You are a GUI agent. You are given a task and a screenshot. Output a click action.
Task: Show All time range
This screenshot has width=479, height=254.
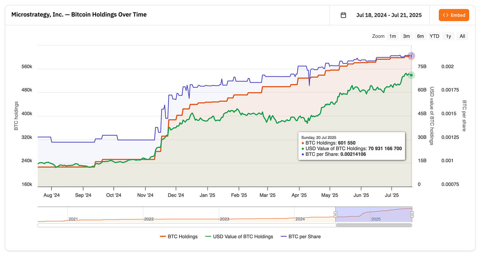(462, 36)
